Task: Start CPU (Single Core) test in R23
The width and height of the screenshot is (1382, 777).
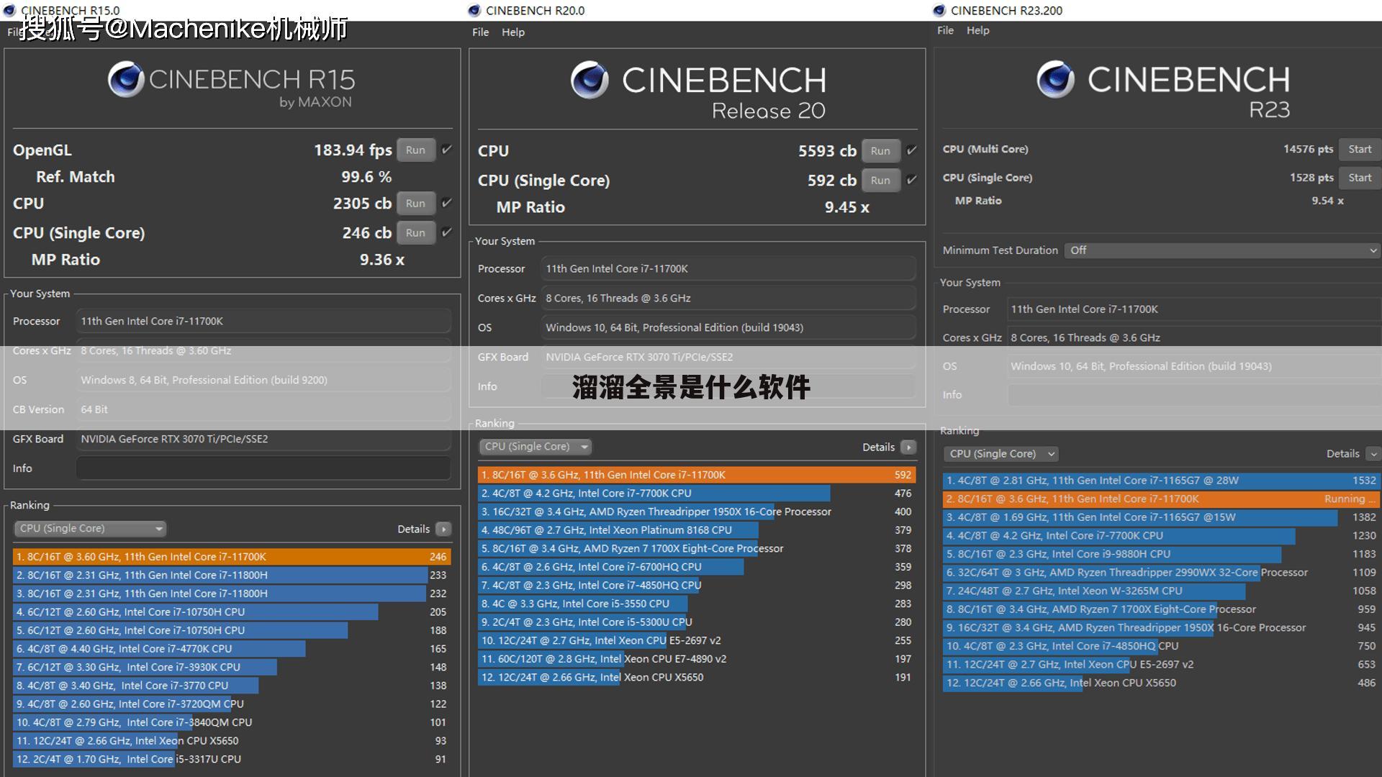Action: pos(1360,177)
